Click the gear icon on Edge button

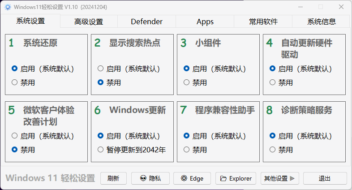(184, 178)
